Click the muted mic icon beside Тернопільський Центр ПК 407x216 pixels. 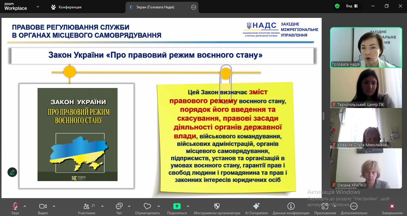[334, 105]
